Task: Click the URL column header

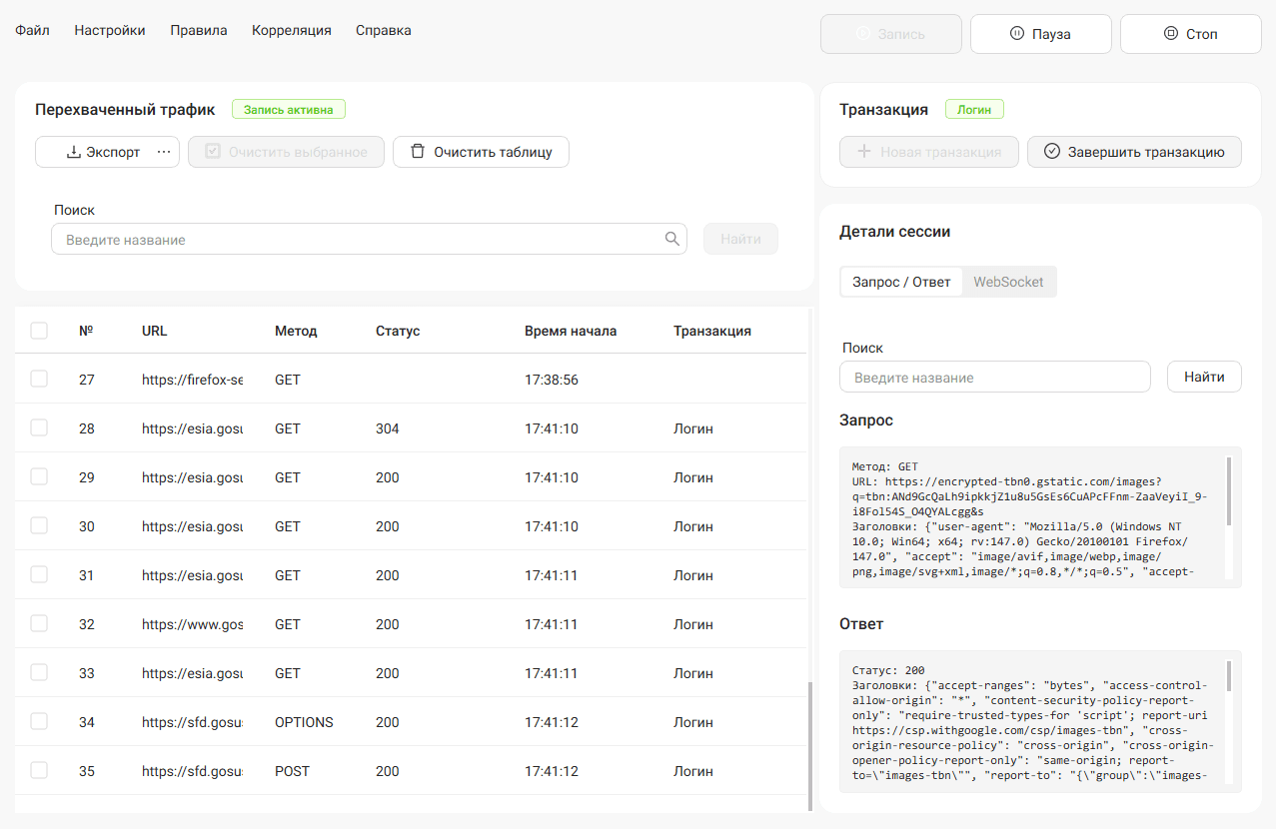Action: click(154, 331)
